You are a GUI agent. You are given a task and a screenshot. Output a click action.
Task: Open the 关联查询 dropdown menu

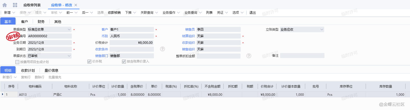point(149,12)
